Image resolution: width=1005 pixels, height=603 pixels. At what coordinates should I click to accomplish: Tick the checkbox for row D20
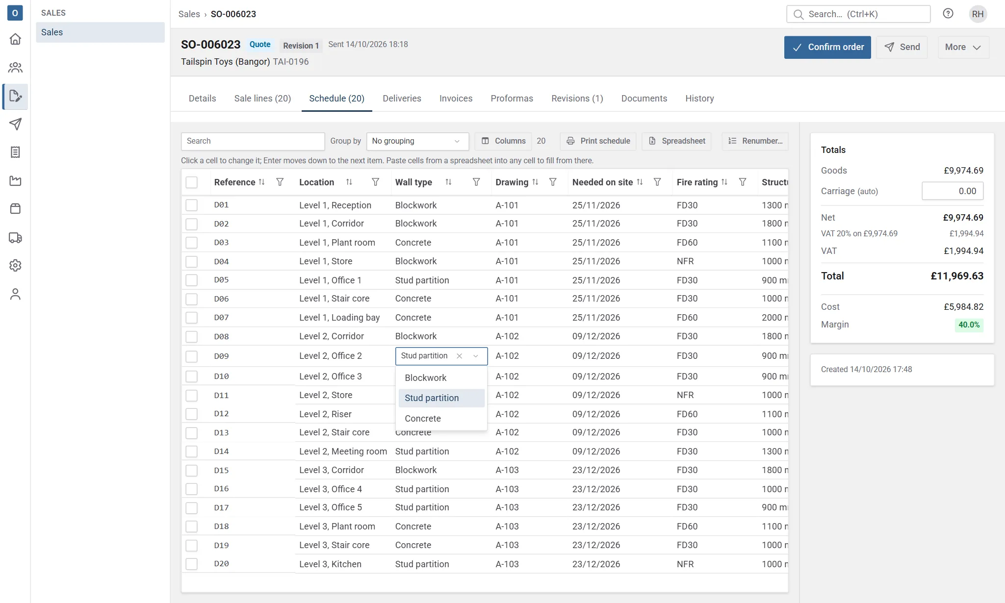click(191, 564)
